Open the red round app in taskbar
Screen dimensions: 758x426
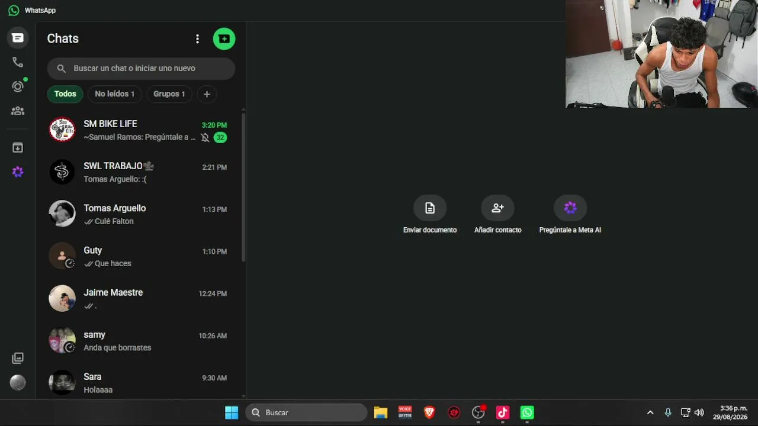[454, 412]
